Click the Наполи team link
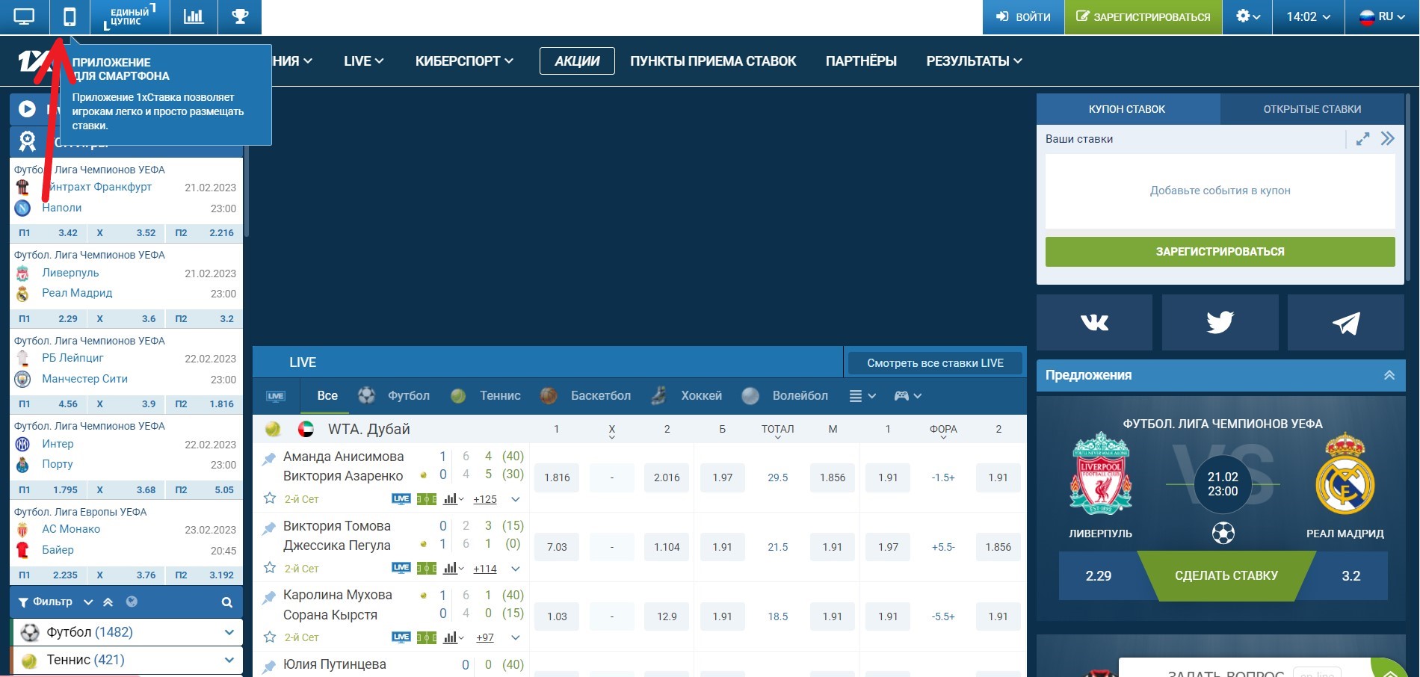Viewport: 1420px width, 677px height. point(62,208)
